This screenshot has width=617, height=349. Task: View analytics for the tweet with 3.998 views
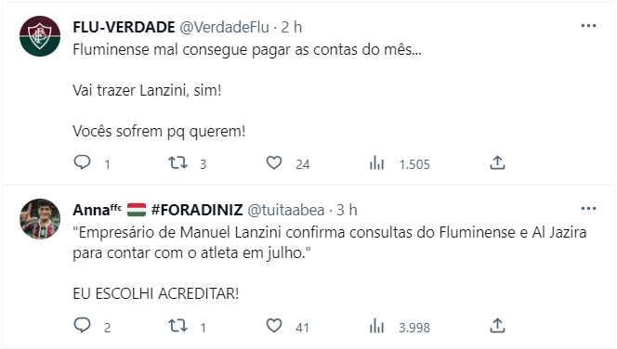click(376, 326)
